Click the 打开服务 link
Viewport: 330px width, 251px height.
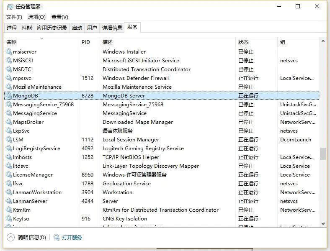(x=72, y=237)
